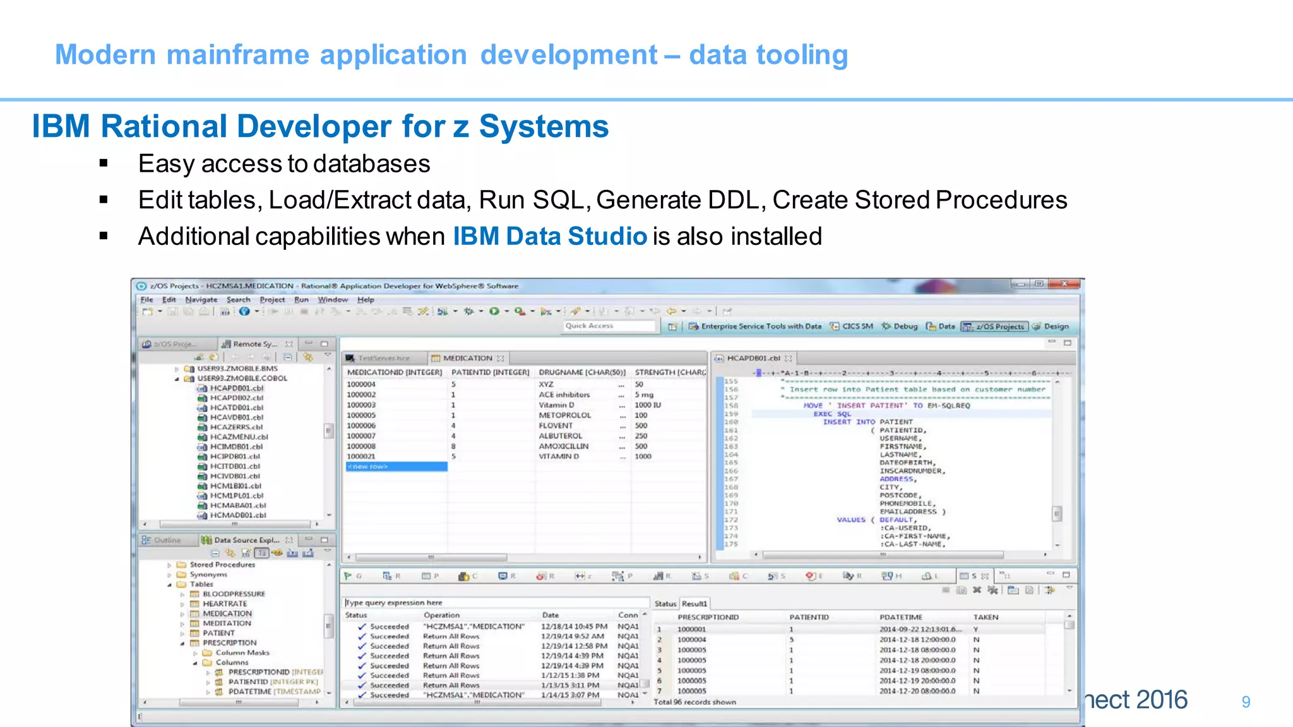Select the Status tab in SQL Results
The image size is (1293, 727).
click(665, 604)
